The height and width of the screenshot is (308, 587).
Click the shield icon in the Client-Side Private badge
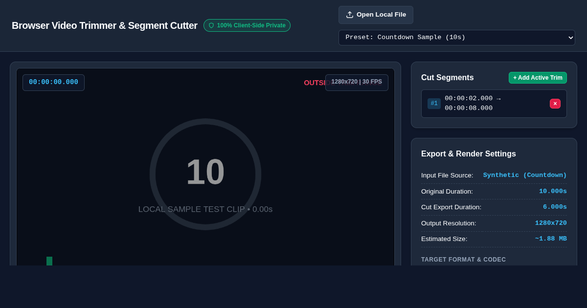point(211,25)
